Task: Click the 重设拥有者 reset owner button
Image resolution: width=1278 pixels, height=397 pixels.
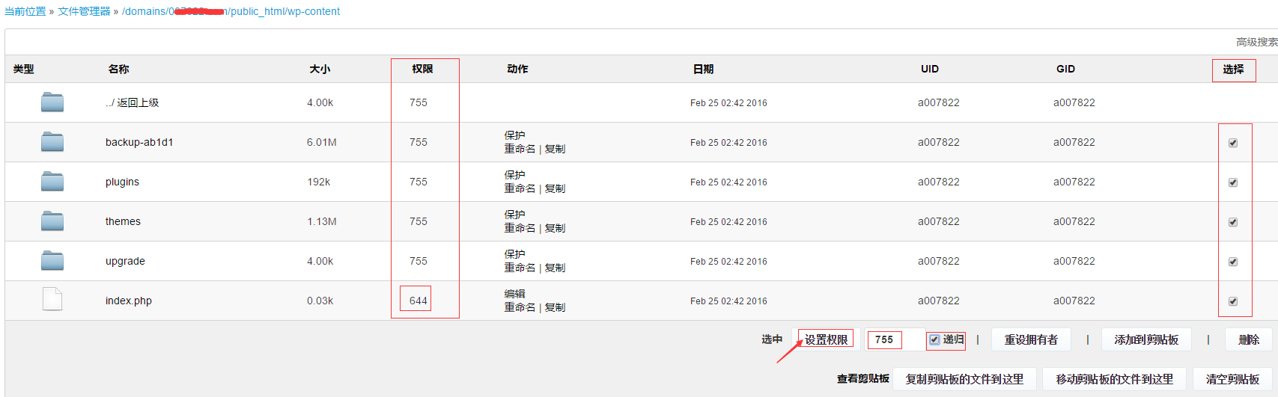Action: tap(1031, 340)
